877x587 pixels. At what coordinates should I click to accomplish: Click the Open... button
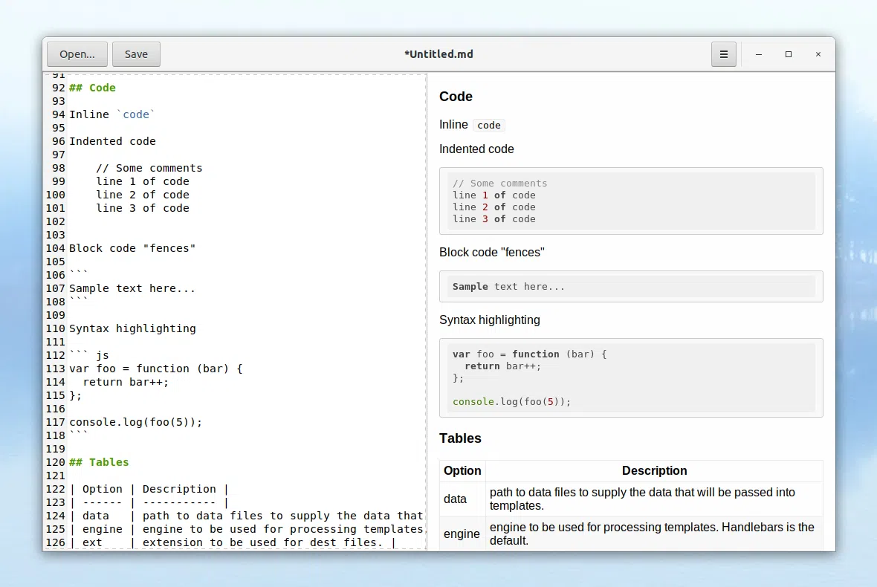pyautogui.click(x=77, y=54)
